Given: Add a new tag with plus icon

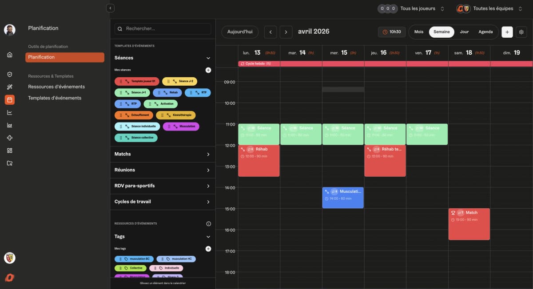Looking at the screenshot, I should pos(208,249).
